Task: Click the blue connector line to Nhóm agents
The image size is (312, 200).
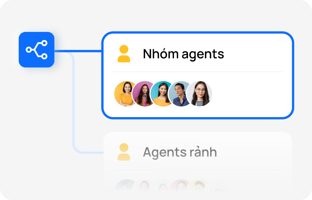Action: coord(78,51)
